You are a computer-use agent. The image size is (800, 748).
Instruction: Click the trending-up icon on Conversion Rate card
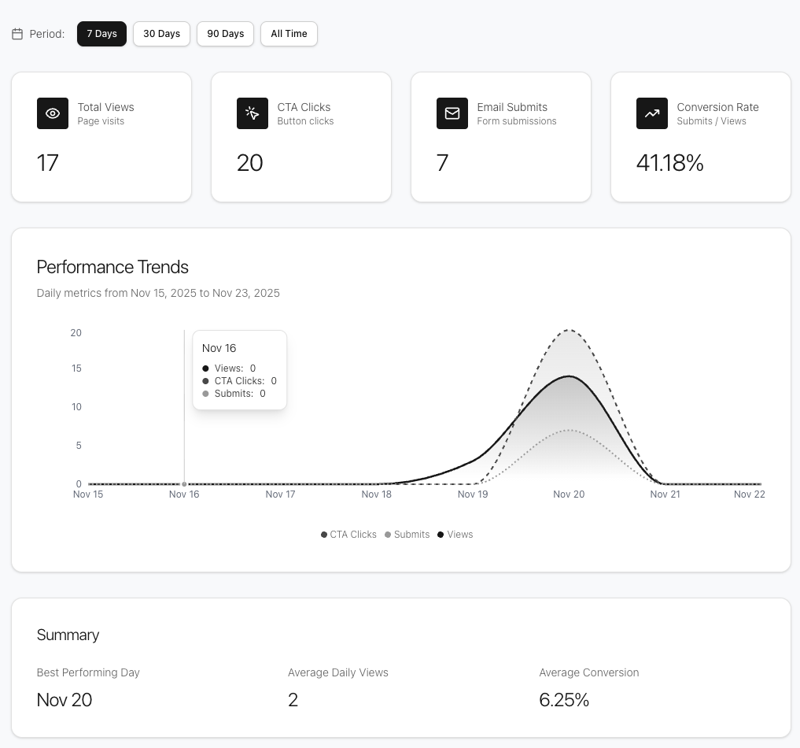(651, 113)
